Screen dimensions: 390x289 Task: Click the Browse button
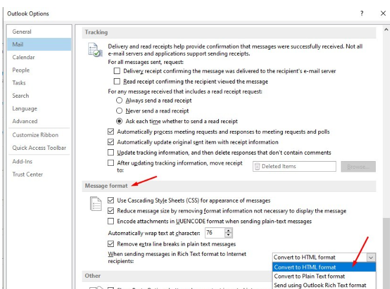(358, 166)
